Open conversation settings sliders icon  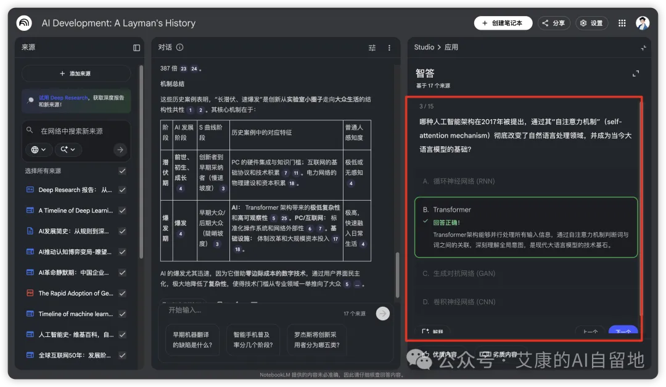[x=372, y=48]
